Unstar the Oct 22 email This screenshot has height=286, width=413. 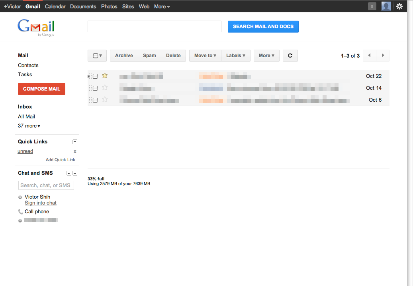(105, 75)
